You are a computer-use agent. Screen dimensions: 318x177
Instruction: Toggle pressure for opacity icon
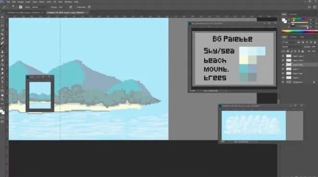(x=71, y=7)
